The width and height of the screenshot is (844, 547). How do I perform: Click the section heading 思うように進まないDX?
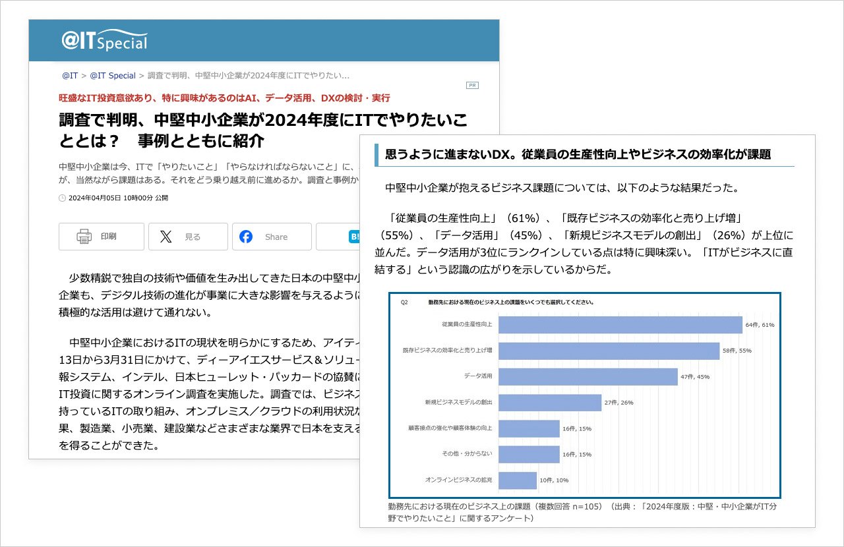pos(578,154)
